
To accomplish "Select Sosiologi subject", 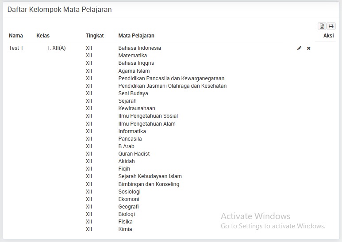I will tap(129, 192).
